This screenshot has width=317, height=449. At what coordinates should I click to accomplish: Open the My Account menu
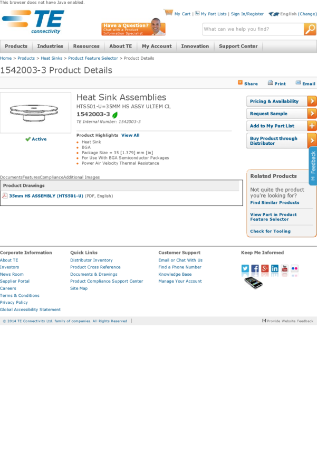coord(157,46)
